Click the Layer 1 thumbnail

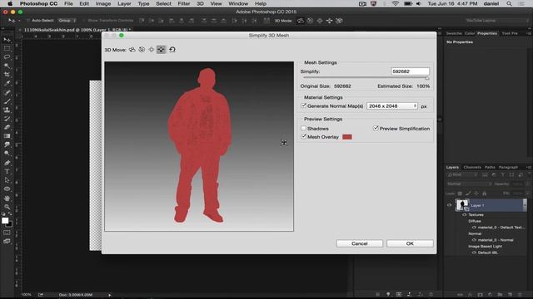click(462, 205)
